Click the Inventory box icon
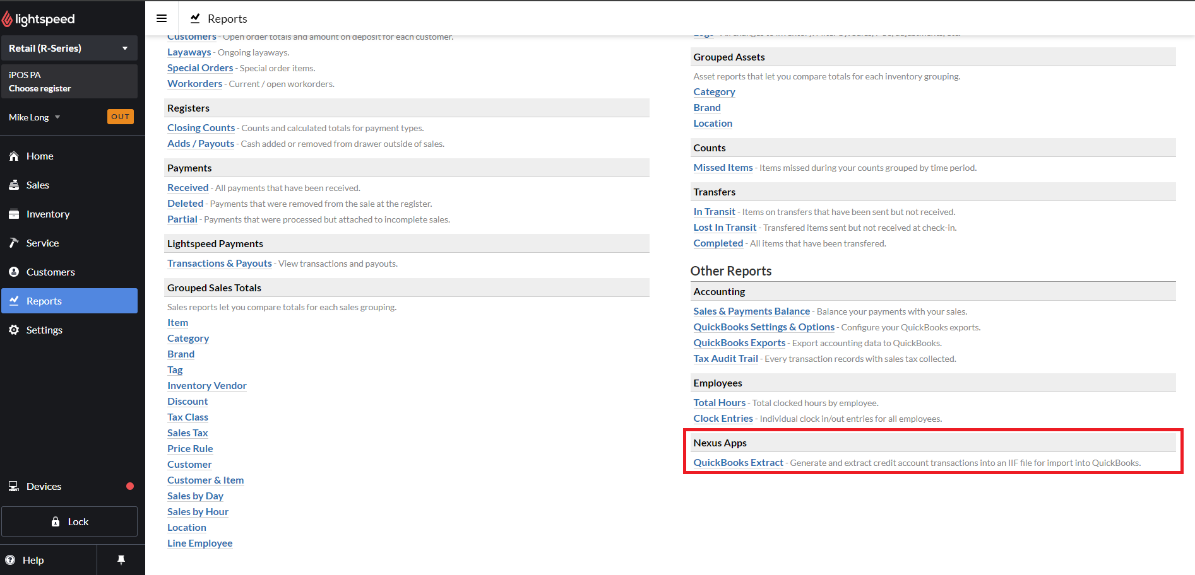Viewport: 1195px width, 575px height. [14, 214]
